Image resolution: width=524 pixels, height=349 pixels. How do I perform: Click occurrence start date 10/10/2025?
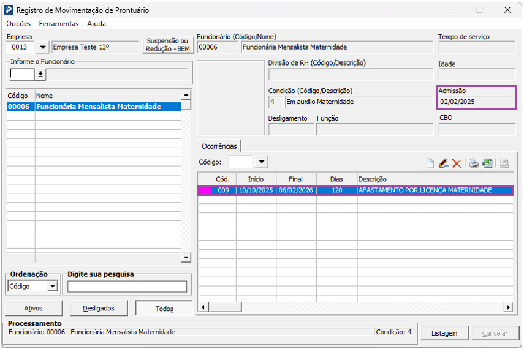pyautogui.click(x=256, y=190)
